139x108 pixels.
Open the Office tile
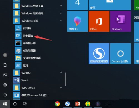point(99,21)
